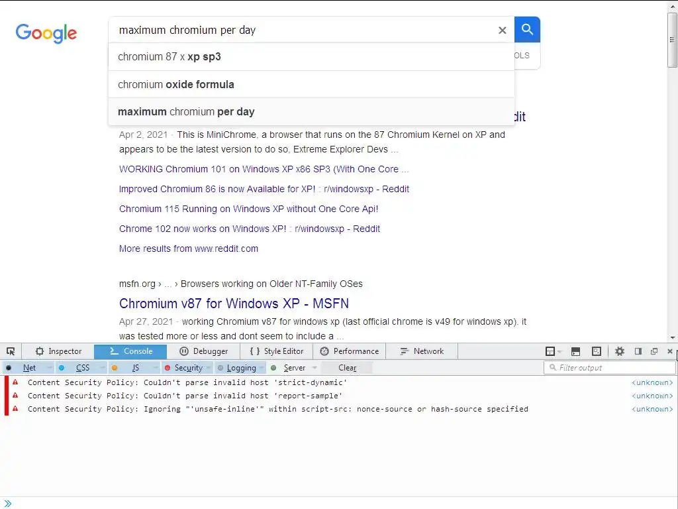The image size is (678, 509).
Task: Close the developer tools panel
Action: coord(670,351)
